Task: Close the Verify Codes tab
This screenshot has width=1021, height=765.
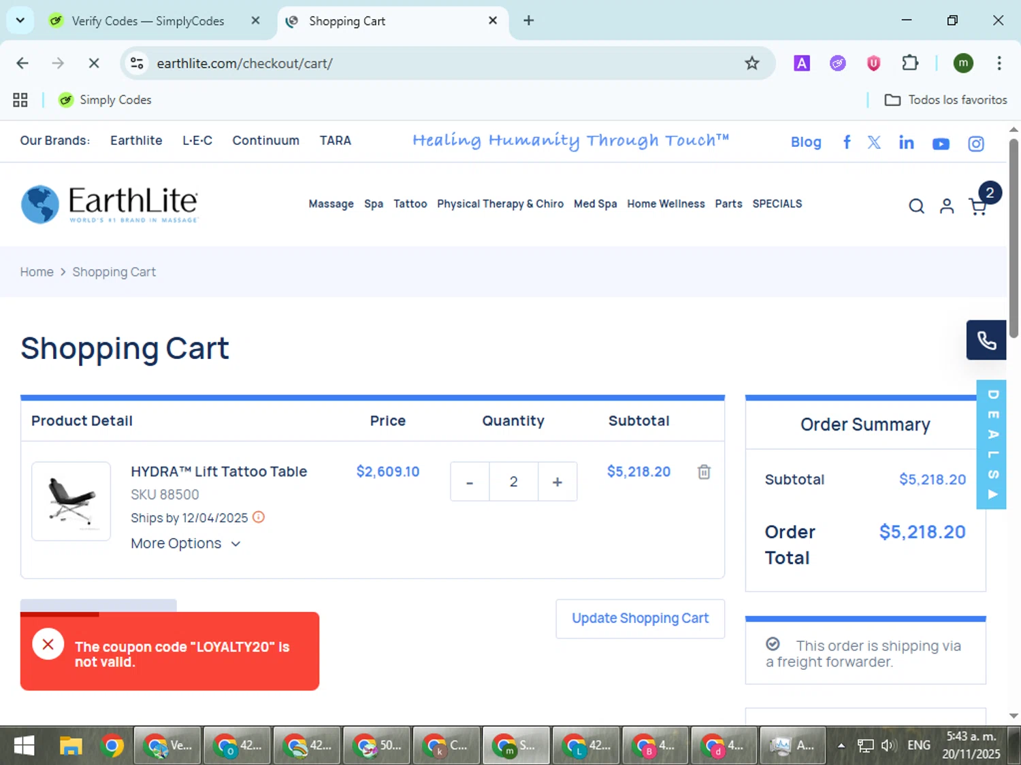Action: (255, 20)
